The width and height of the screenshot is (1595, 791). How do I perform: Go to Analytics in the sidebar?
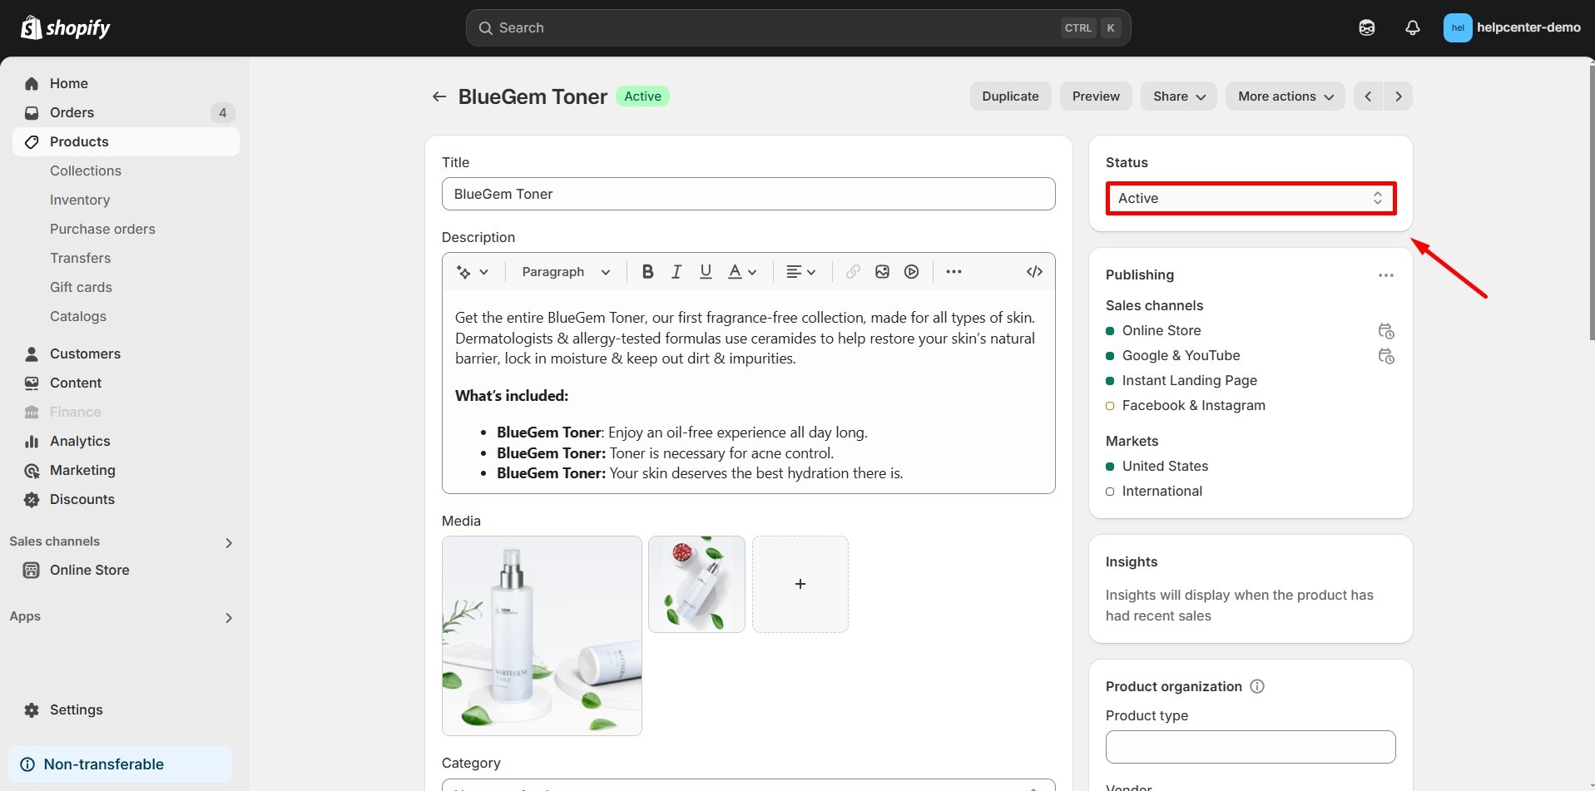[x=80, y=441]
